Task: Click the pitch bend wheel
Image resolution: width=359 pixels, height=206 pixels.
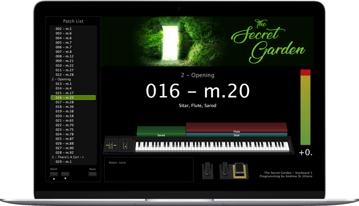Action: click(x=111, y=145)
